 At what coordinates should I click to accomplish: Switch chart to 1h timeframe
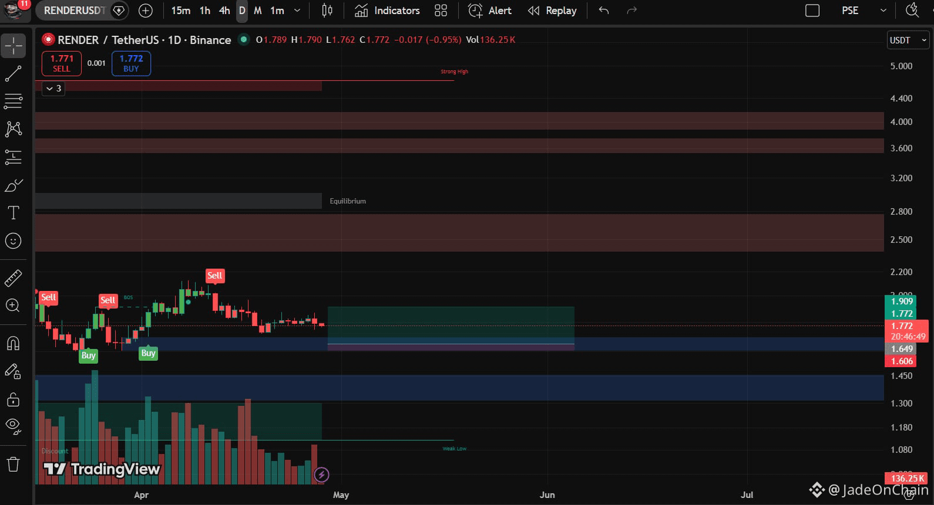205,11
